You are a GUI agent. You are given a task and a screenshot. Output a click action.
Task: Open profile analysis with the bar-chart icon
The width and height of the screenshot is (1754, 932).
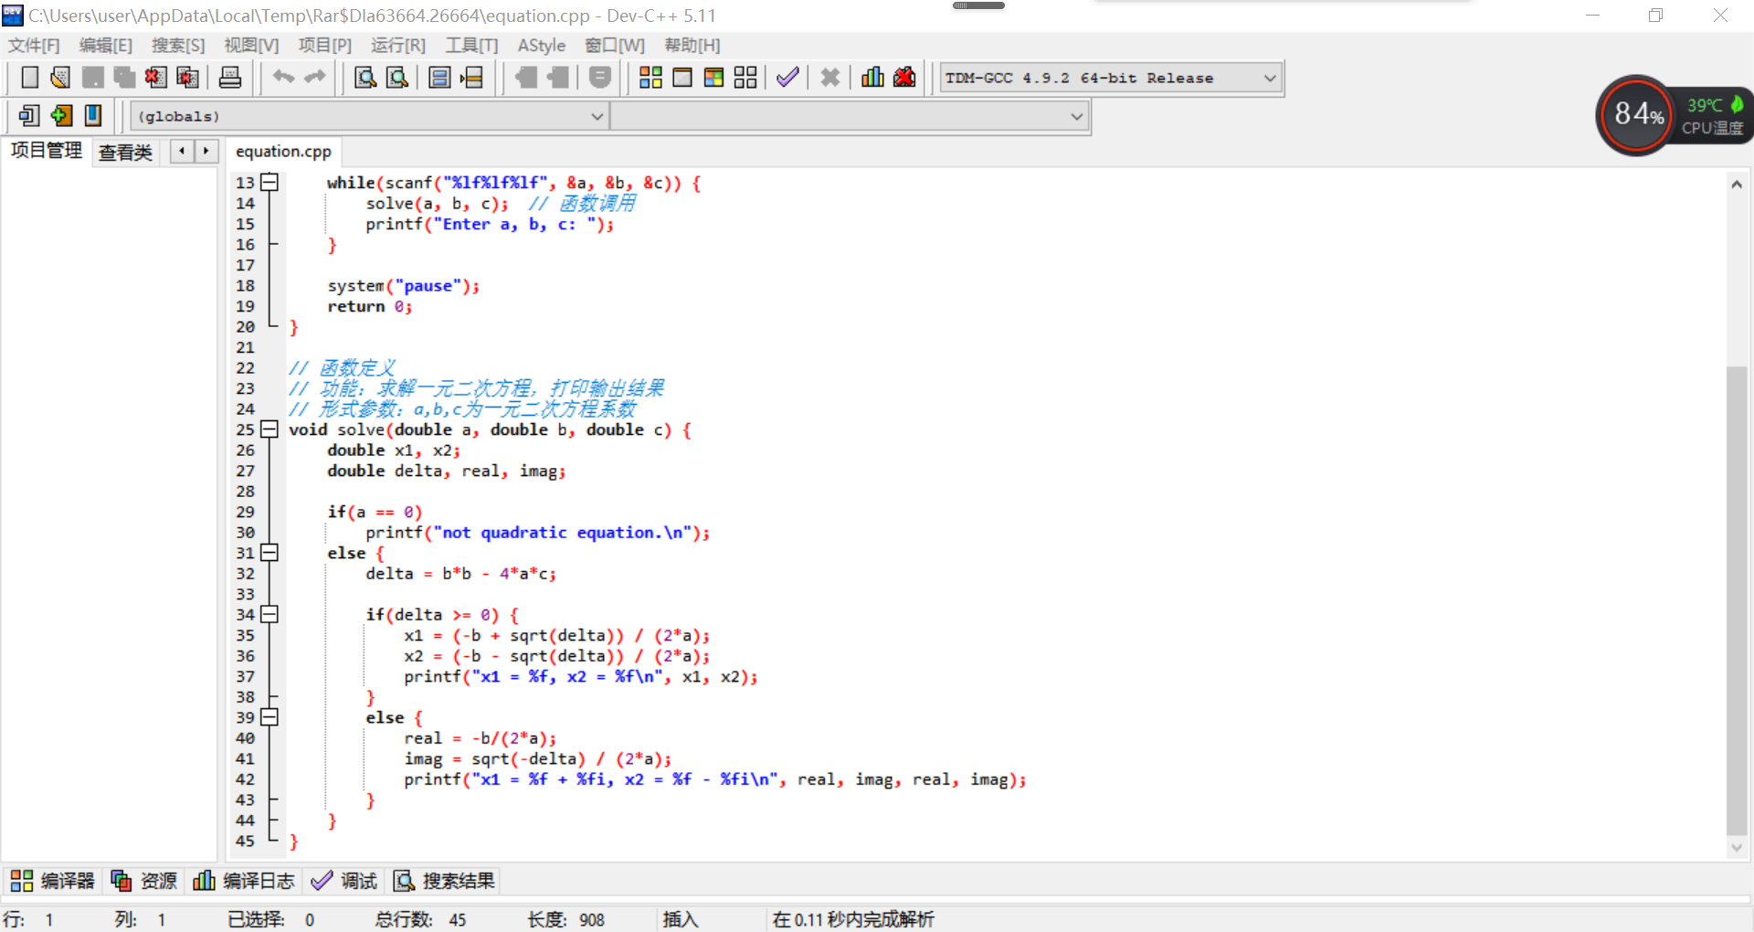pyautogui.click(x=872, y=78)
